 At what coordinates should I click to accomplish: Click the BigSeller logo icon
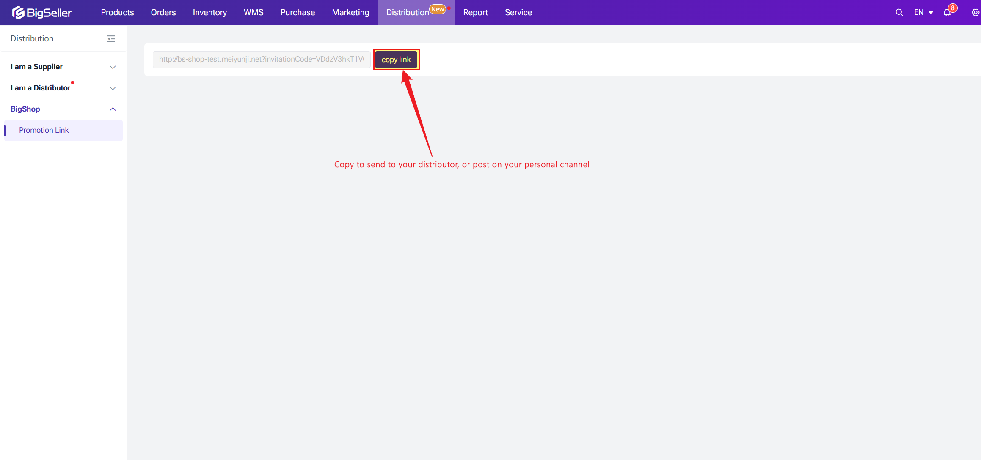[x=18, y=13]
